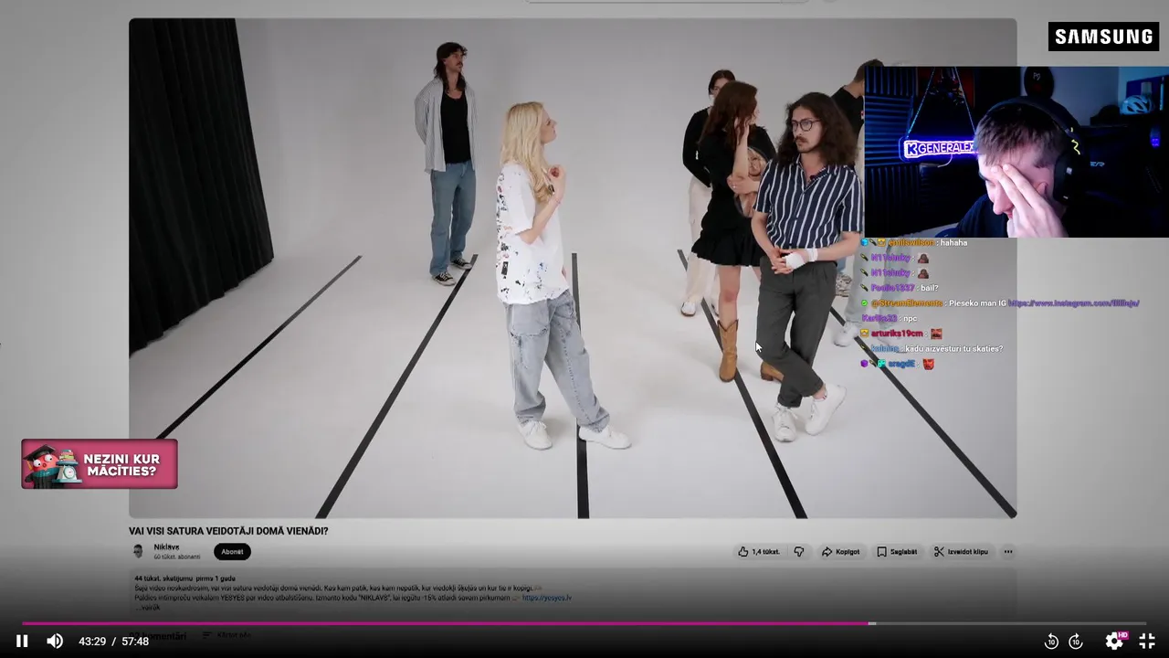Like the embedded YouTube video
Image resolution: width=1169 pixels, height=658 pixels.
pos(759,552)
